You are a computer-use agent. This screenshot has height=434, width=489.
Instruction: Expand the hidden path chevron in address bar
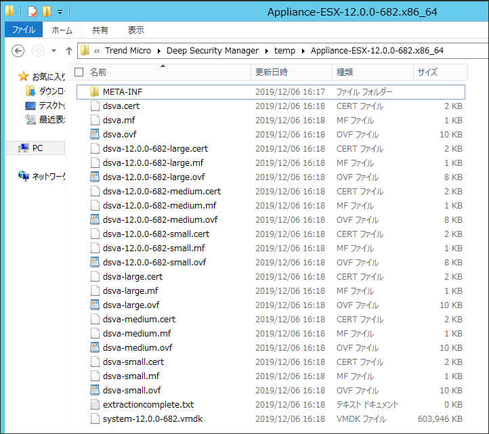[98, 51]
